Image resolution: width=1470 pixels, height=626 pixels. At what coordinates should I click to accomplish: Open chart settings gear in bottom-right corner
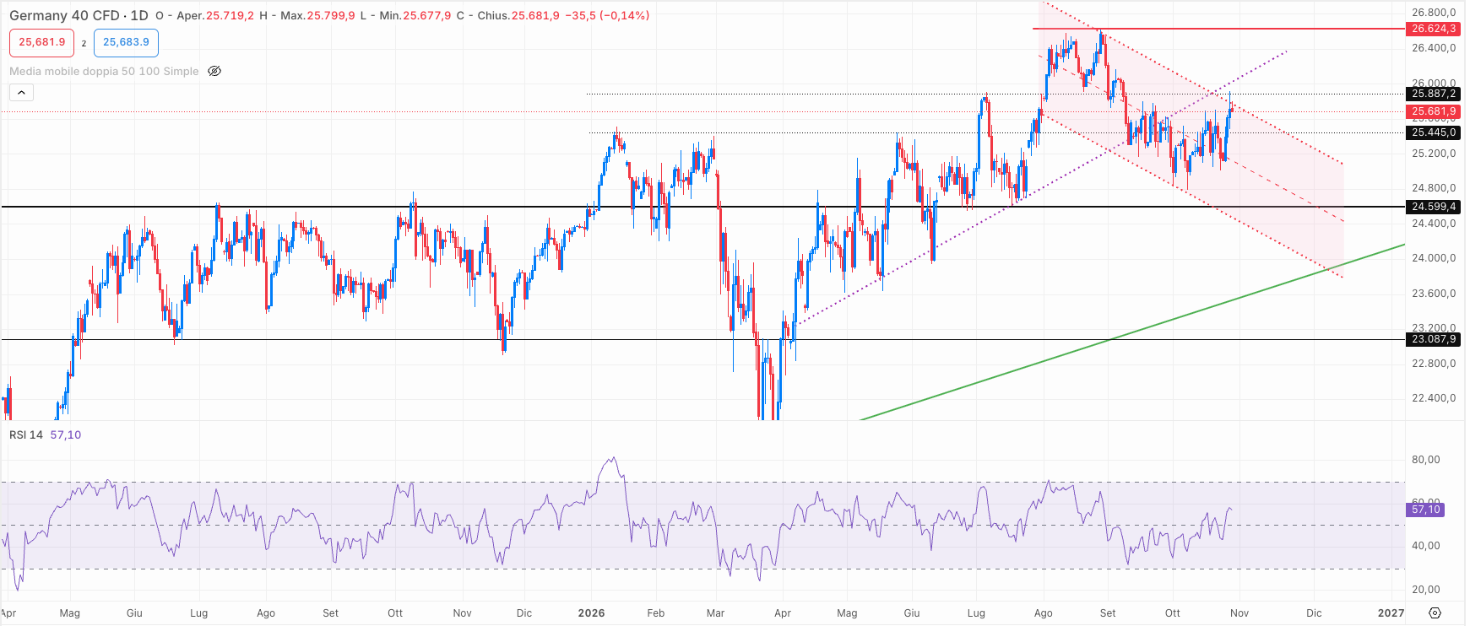(1435, 613)
